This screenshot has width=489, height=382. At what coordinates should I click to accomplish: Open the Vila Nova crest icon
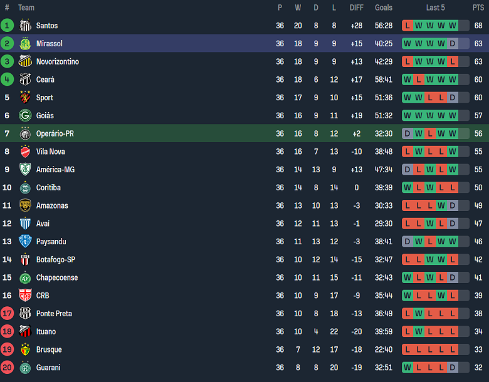click(x=25, y=152)
